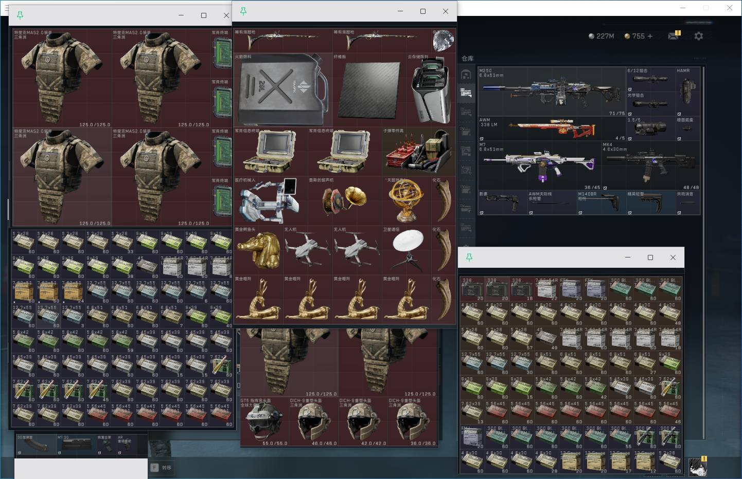Viewport: 742px width, 479px height.
Task: Select the rocket fuel canister item
Action: pos(284,90)
